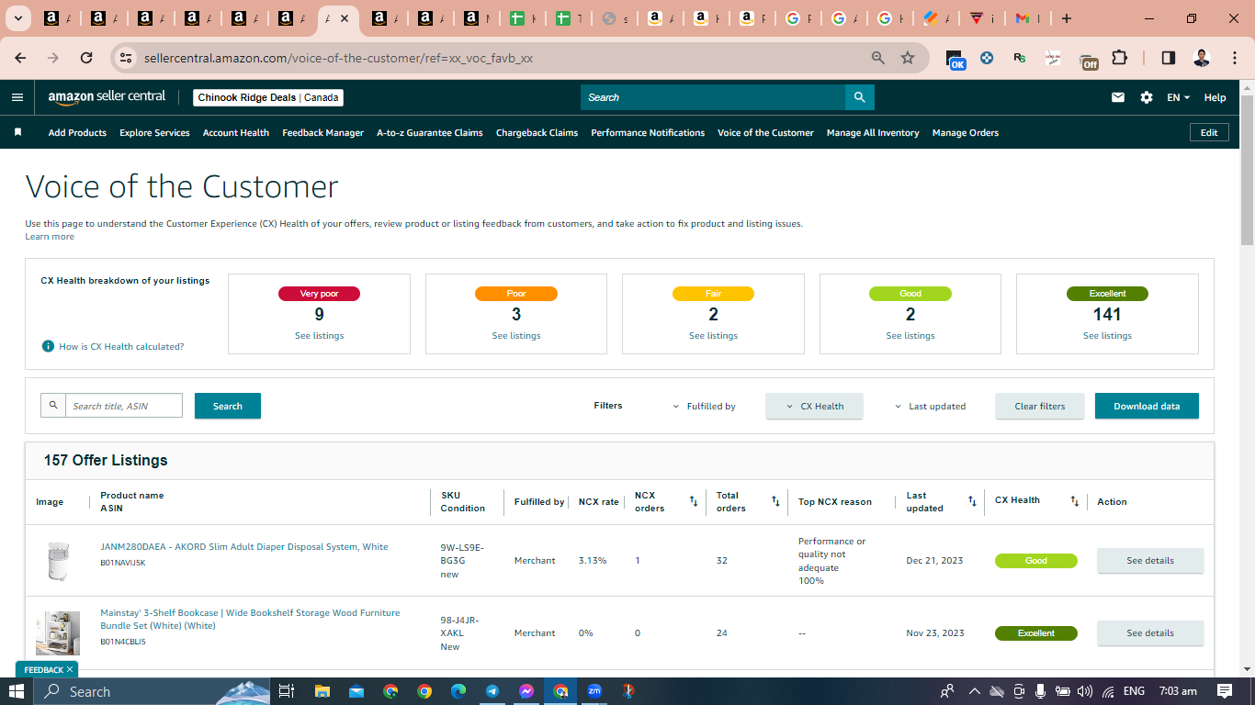Image resolution: width=1255 pixels, height=705 pixels.
Task: Open a new browser tab with plus
Action: click(x=1066, y=18)
